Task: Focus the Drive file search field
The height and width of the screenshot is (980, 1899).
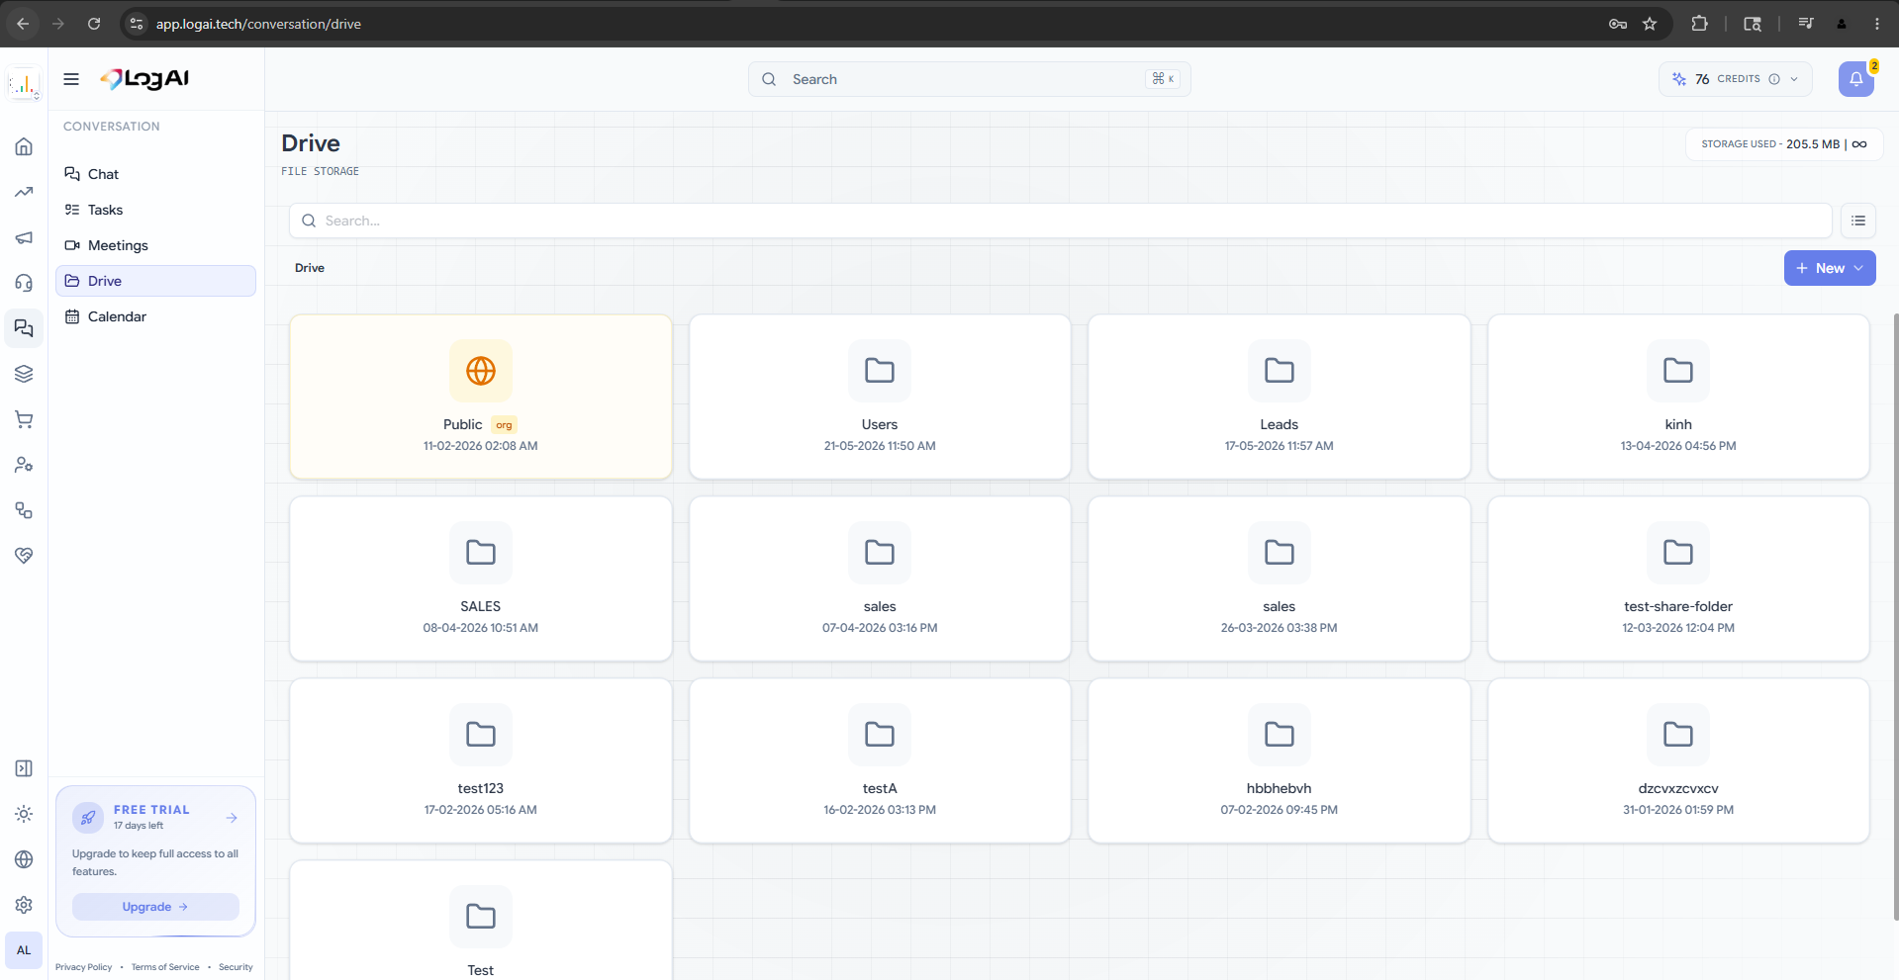Action: pos(1060,221)
